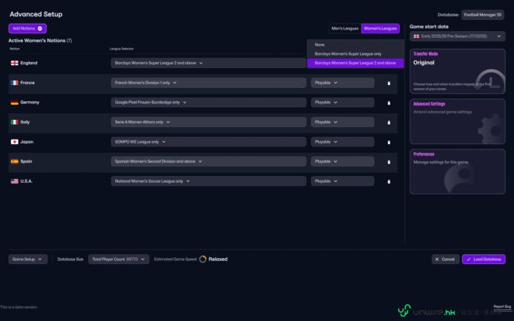Screen dimensions: 514x321
Task: Delete the U.S.A. nation row
Action: (389, 182)
